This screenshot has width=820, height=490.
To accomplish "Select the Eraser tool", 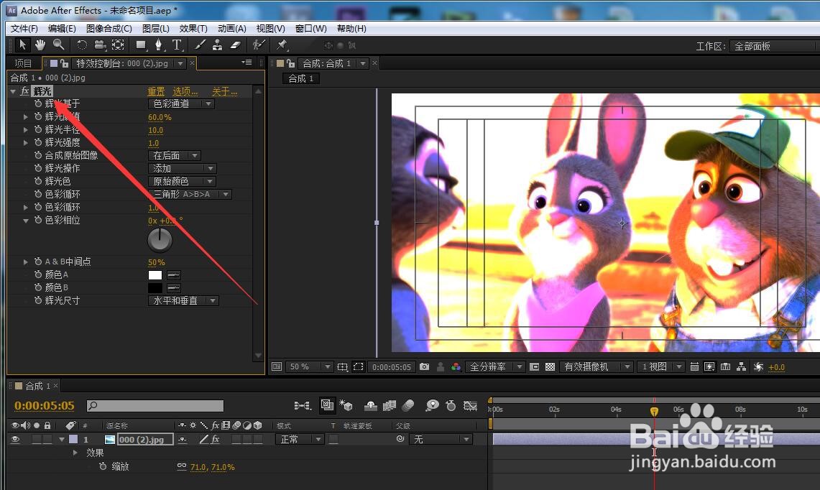I will pos(235,45).
